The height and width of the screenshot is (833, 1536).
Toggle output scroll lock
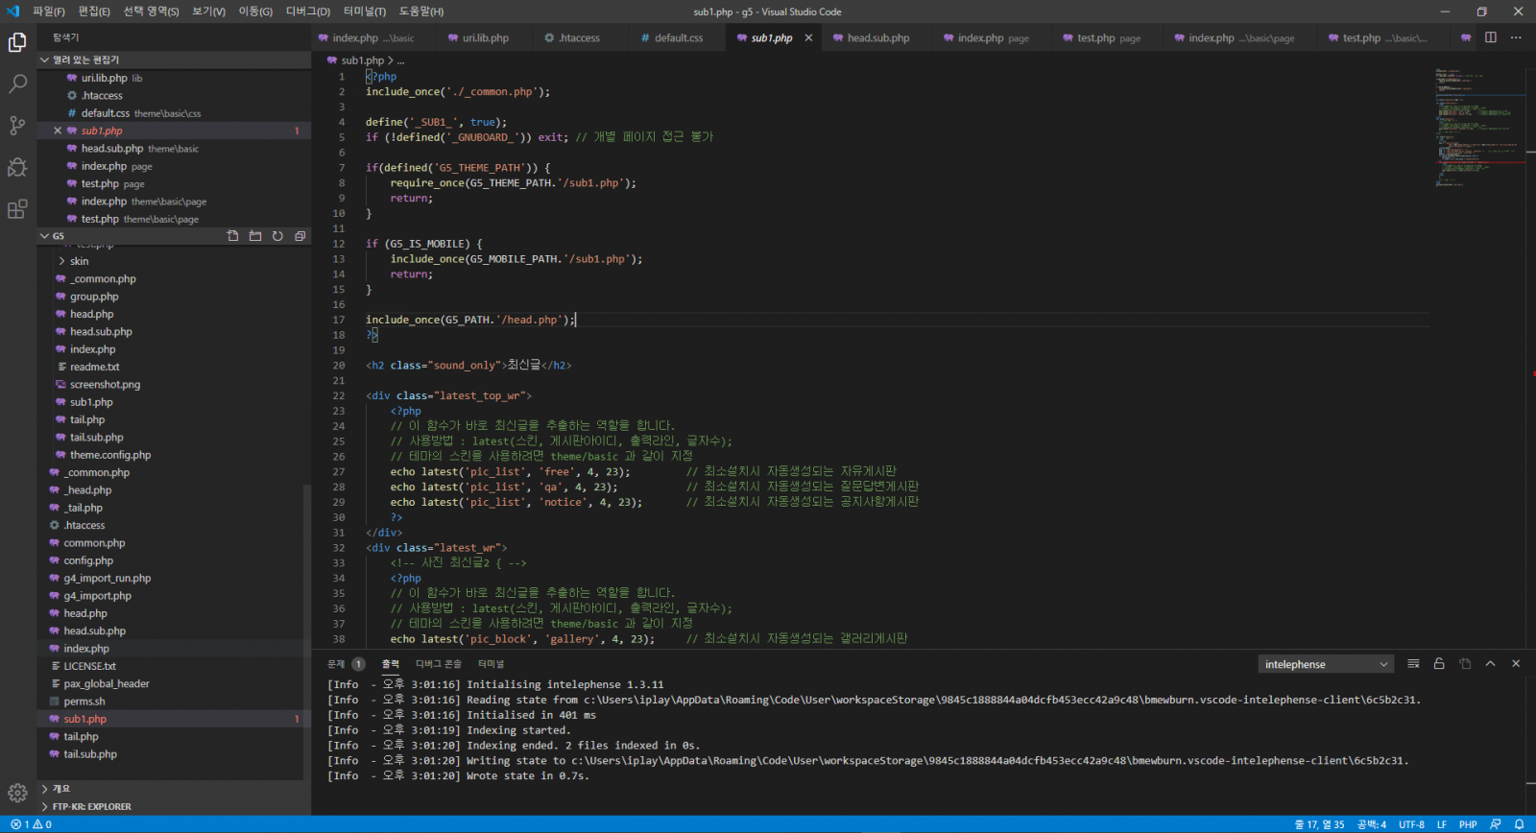[x=1439, y=664]
